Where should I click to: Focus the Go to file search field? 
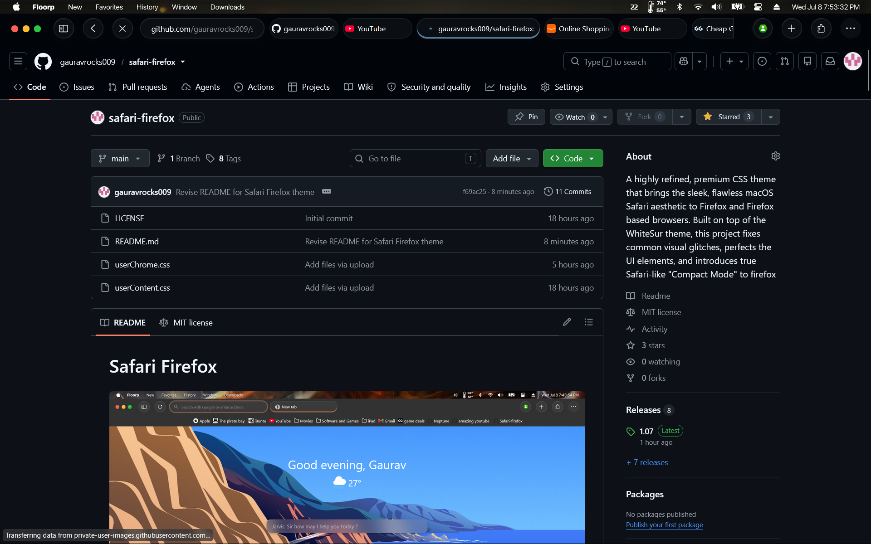click(416, 158)
